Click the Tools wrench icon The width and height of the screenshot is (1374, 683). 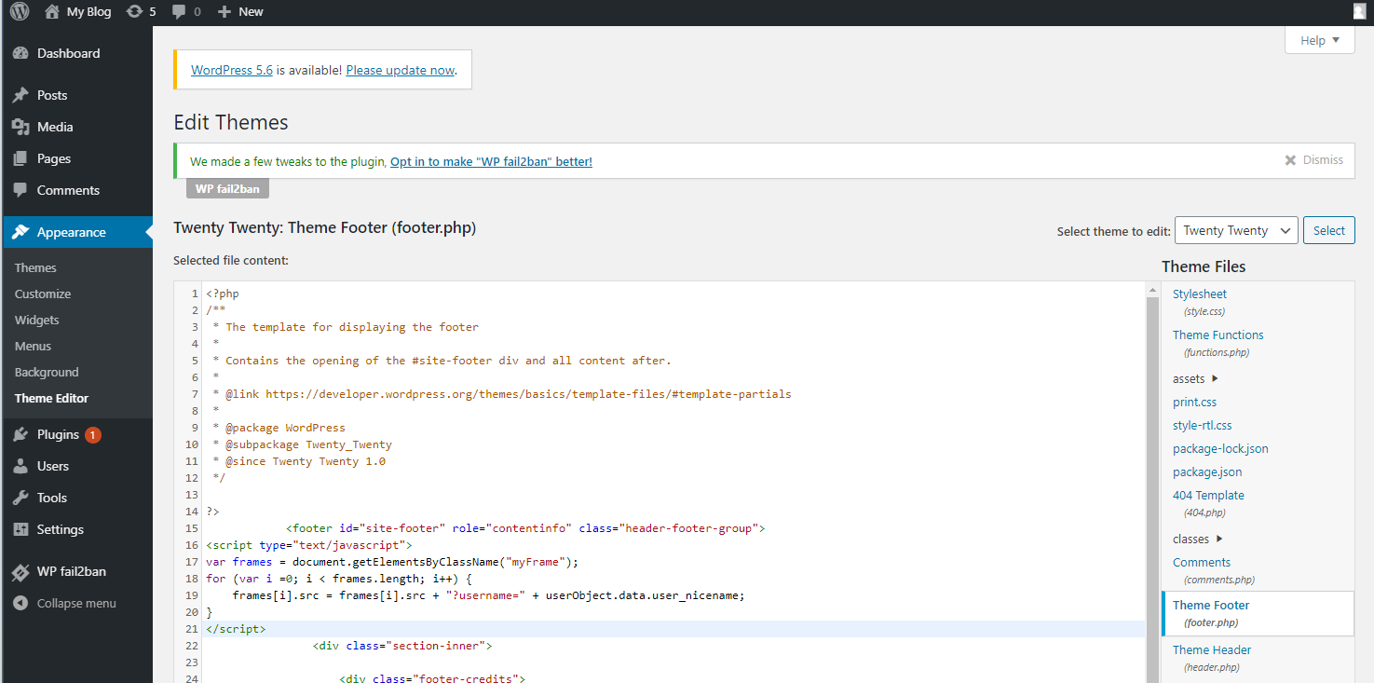20,498
